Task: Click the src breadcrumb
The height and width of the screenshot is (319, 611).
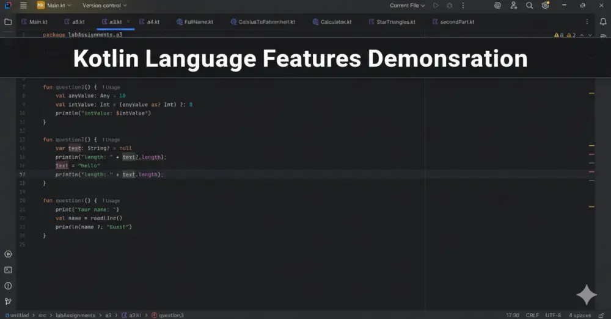Action: (42, 315)
